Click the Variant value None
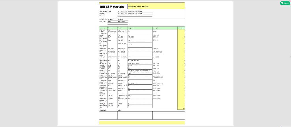Image resolution: width=291 pixels, height=127 pixels. (x=119, y=16)
